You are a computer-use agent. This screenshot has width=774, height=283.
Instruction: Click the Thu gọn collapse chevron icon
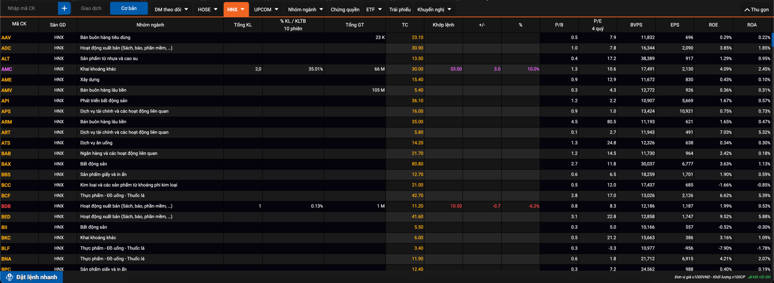point(747,10)
